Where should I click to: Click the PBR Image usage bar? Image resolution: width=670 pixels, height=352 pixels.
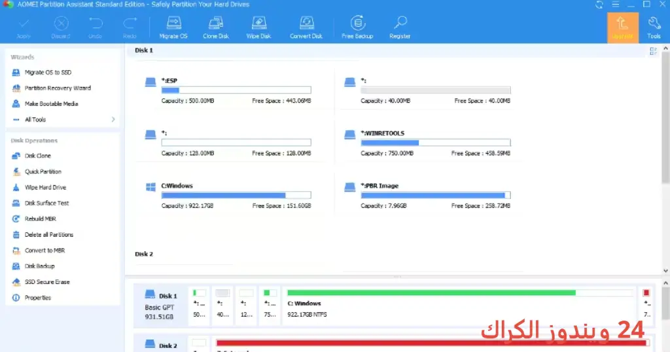click(x=435, y=195)
